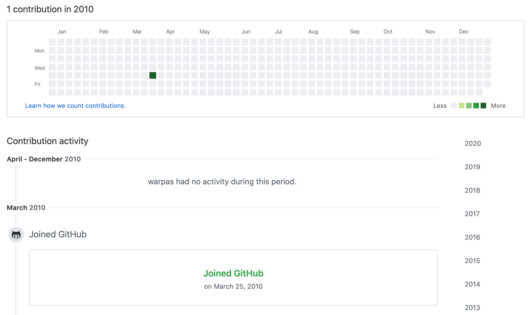This screenshot has height=315, width=528.
Task: Switch to the 2017 contributions year
Action: (x=472, y=214)
